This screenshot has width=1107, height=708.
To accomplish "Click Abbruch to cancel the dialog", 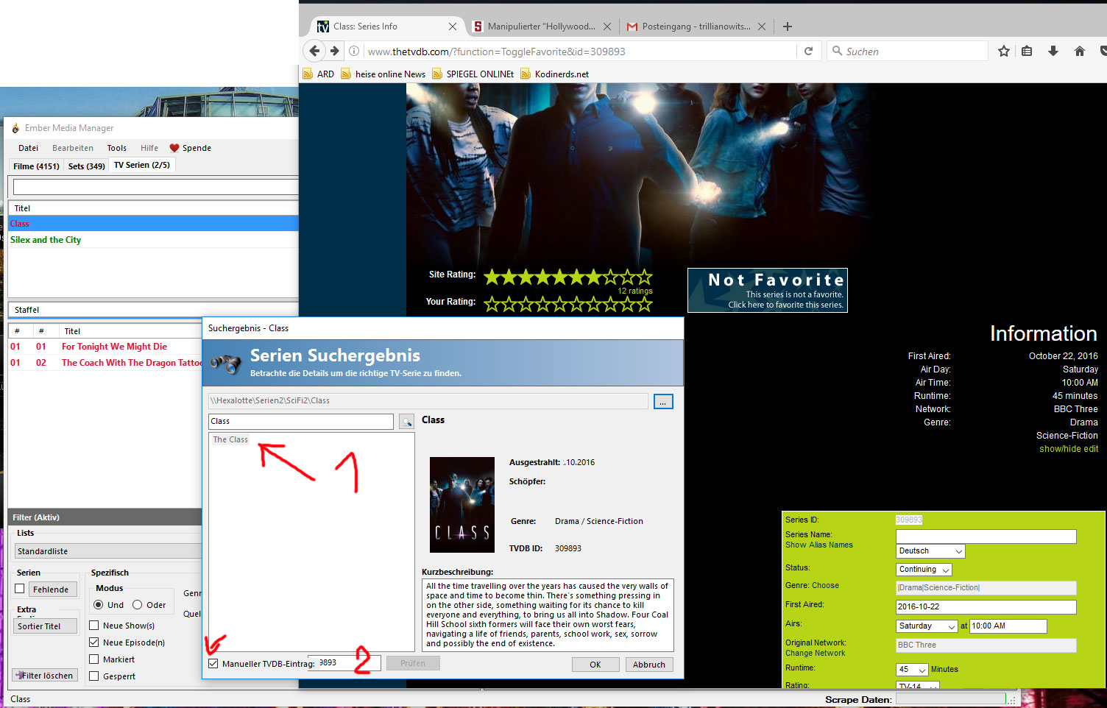I will tap(649, 665).
